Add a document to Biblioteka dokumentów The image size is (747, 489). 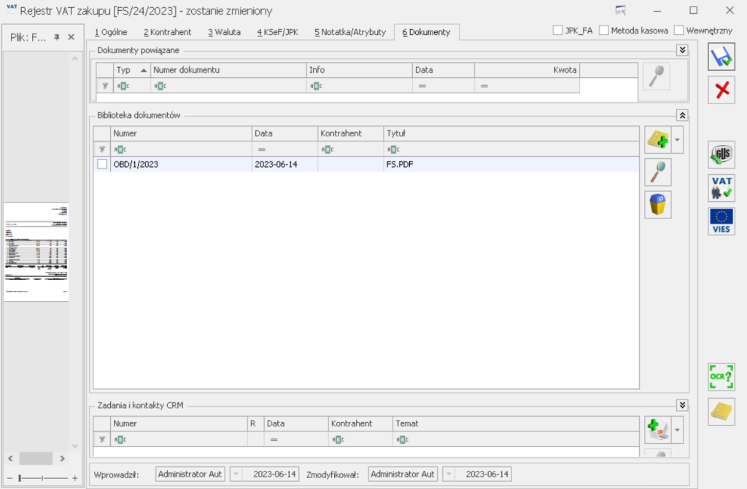pos(658,140)
